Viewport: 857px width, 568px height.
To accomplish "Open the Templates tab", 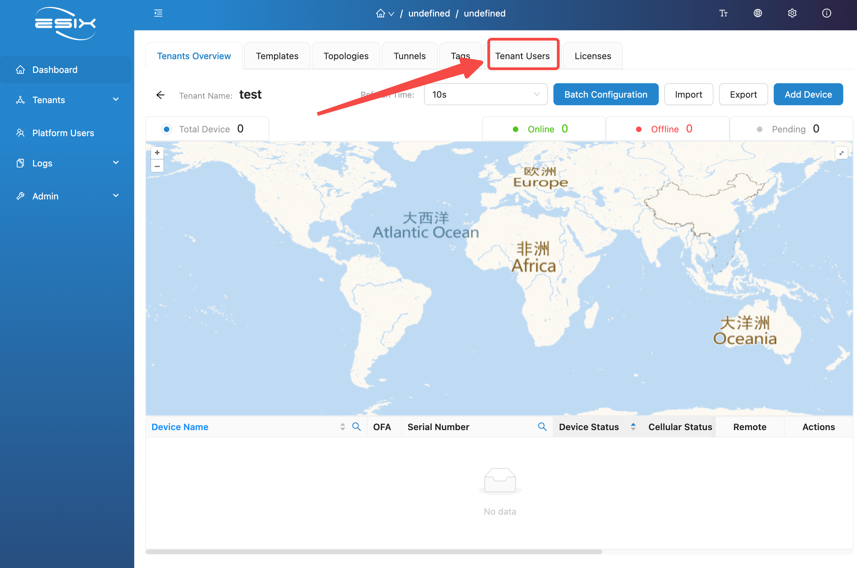I will tap(277, 56).
